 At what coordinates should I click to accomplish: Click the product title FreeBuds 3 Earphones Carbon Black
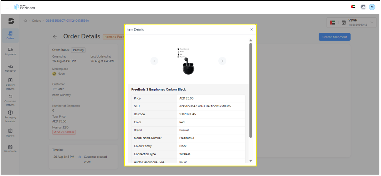158,89
